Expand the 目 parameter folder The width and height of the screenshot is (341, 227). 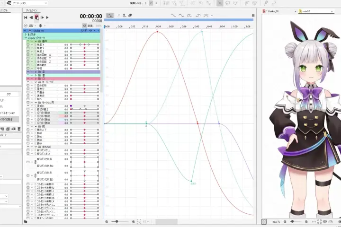(x=36, y=72)
